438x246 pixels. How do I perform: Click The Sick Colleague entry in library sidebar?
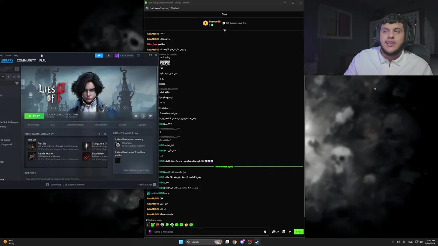click(x=9, y=122)
